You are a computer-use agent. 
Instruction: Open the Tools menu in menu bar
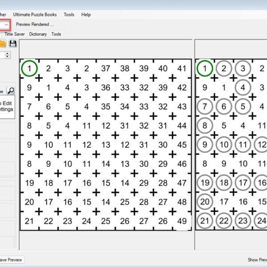[69, 15]
